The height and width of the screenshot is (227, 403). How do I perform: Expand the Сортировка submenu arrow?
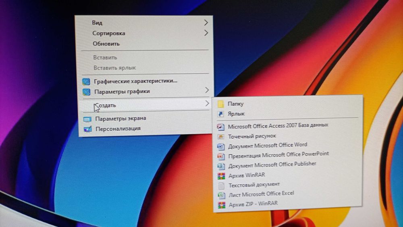[206, 33]
